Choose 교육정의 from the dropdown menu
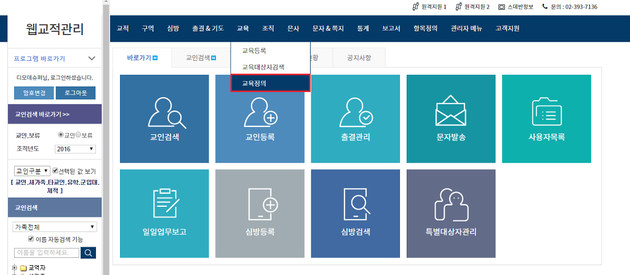 (x=271, y=83)
